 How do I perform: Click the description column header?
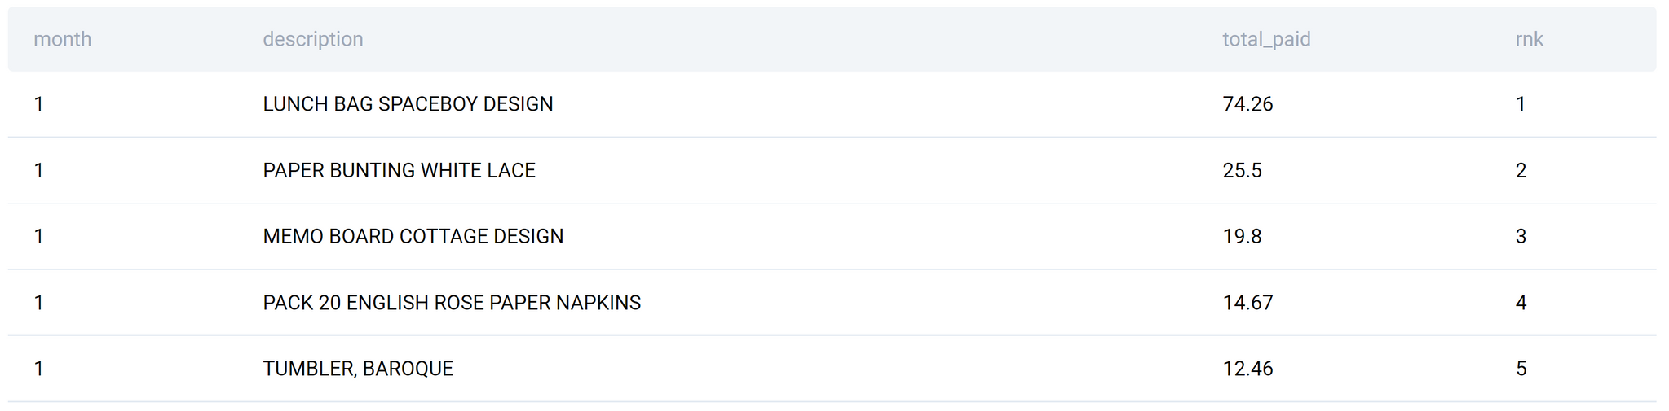pos(313,39)
